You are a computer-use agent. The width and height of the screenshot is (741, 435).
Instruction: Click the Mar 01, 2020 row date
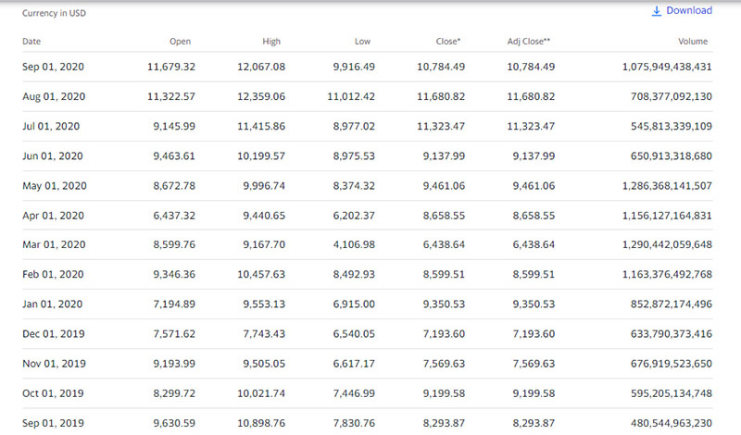(x=53, y=246)
